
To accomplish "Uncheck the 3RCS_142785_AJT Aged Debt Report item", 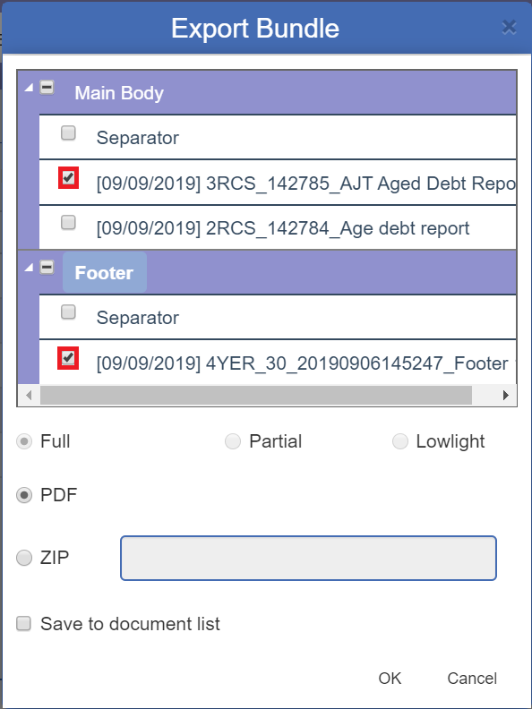I will click(x=68, y=178).
